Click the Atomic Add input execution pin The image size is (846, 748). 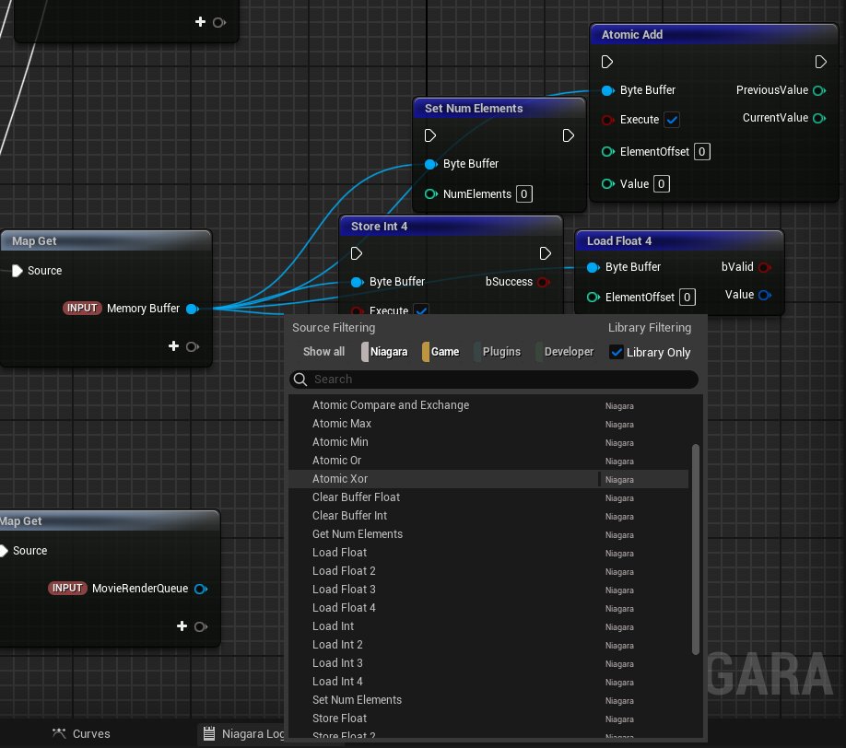pos(607,62)
